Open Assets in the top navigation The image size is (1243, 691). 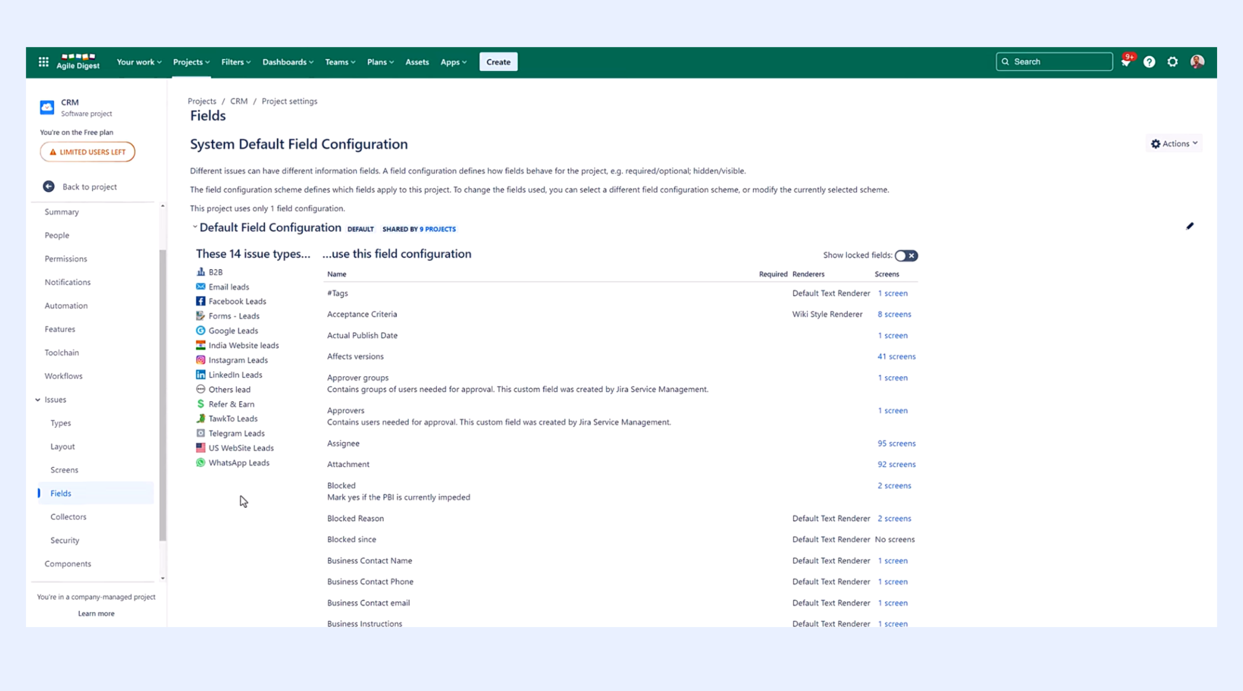click(x=417, y=62)
